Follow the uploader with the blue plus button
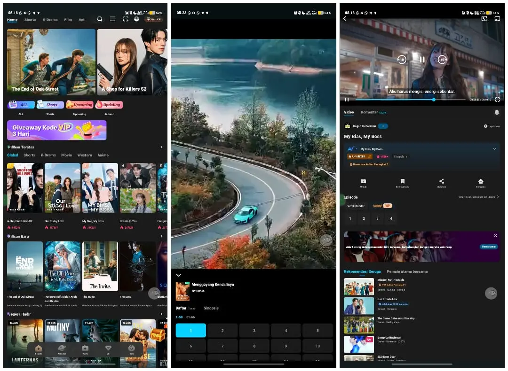This screenshot has width=508, height=371. [383, 126]
